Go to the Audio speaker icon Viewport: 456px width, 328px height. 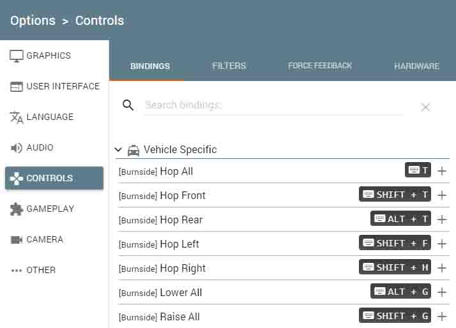point(17,148)
